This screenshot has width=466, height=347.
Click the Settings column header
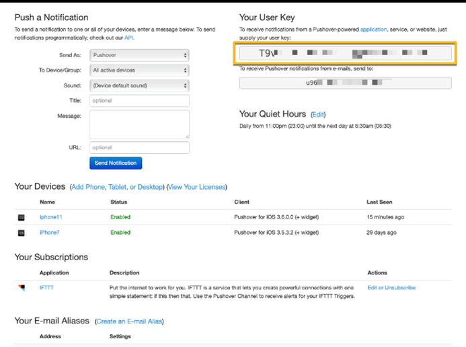click(x=120, y=336)
